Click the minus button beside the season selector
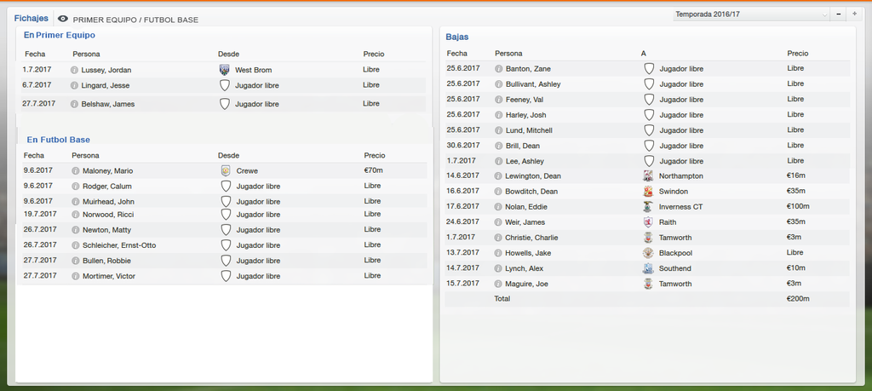Image resolution: width=872 pixels, height=391 pixels. (839, 14)
